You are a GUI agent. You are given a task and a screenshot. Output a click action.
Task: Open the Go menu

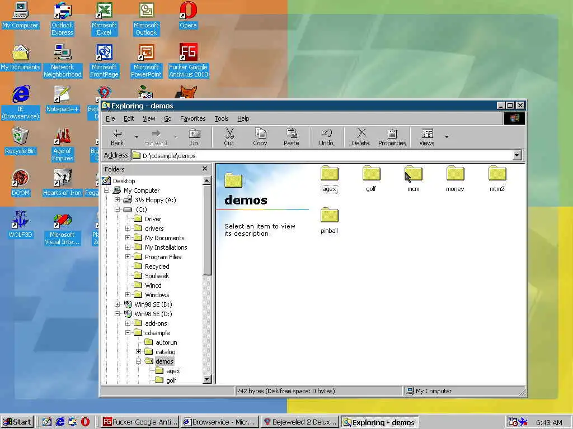(168, 118)
